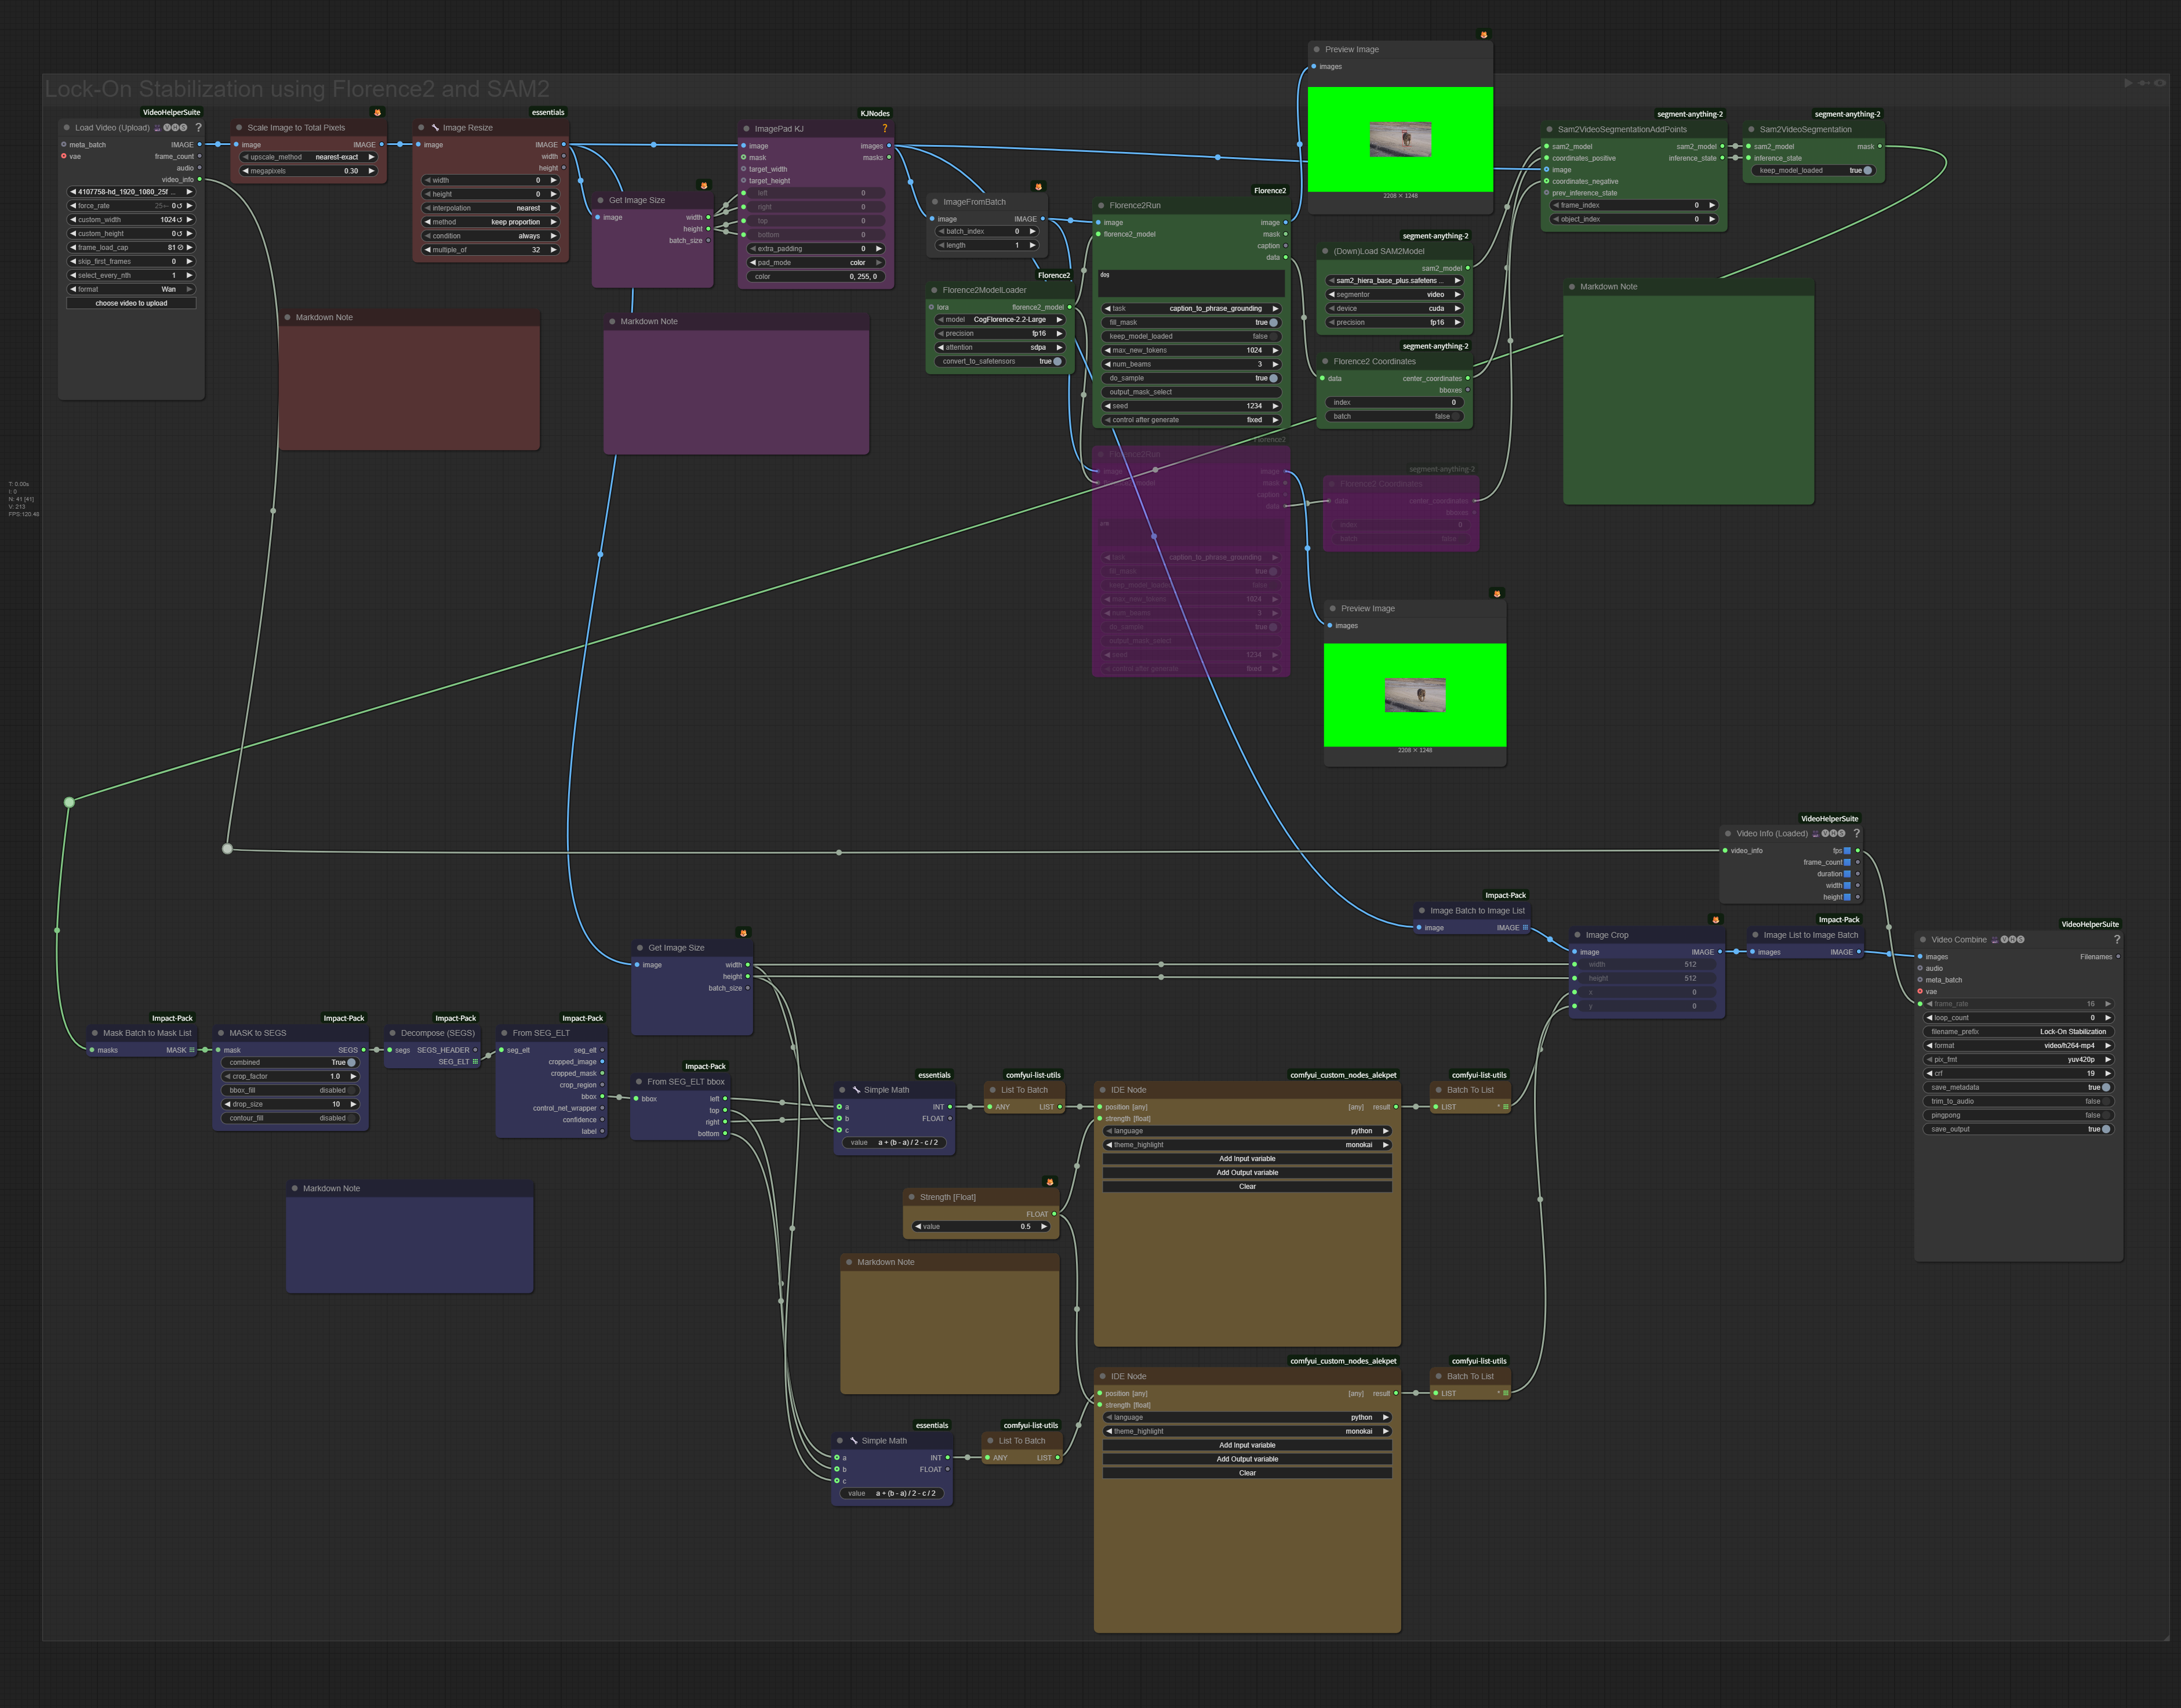Click help icon on Load Video node
This screenshot has width=2181, height=1708.
[x=198, y=127]
